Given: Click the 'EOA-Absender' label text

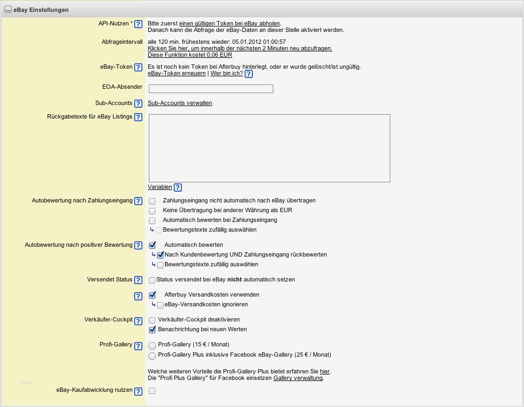Looking at the screenshot, I should pos(122,87).
